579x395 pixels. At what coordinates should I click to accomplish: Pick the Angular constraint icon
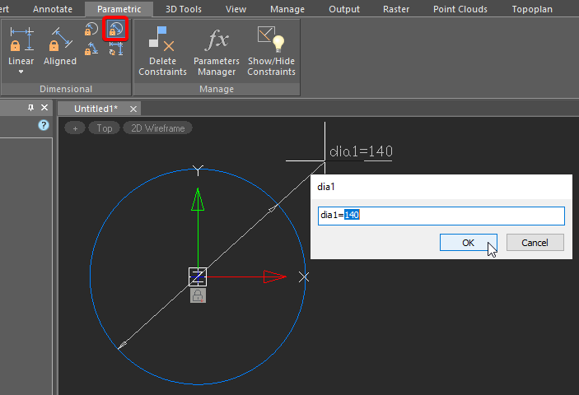(91, 50)
